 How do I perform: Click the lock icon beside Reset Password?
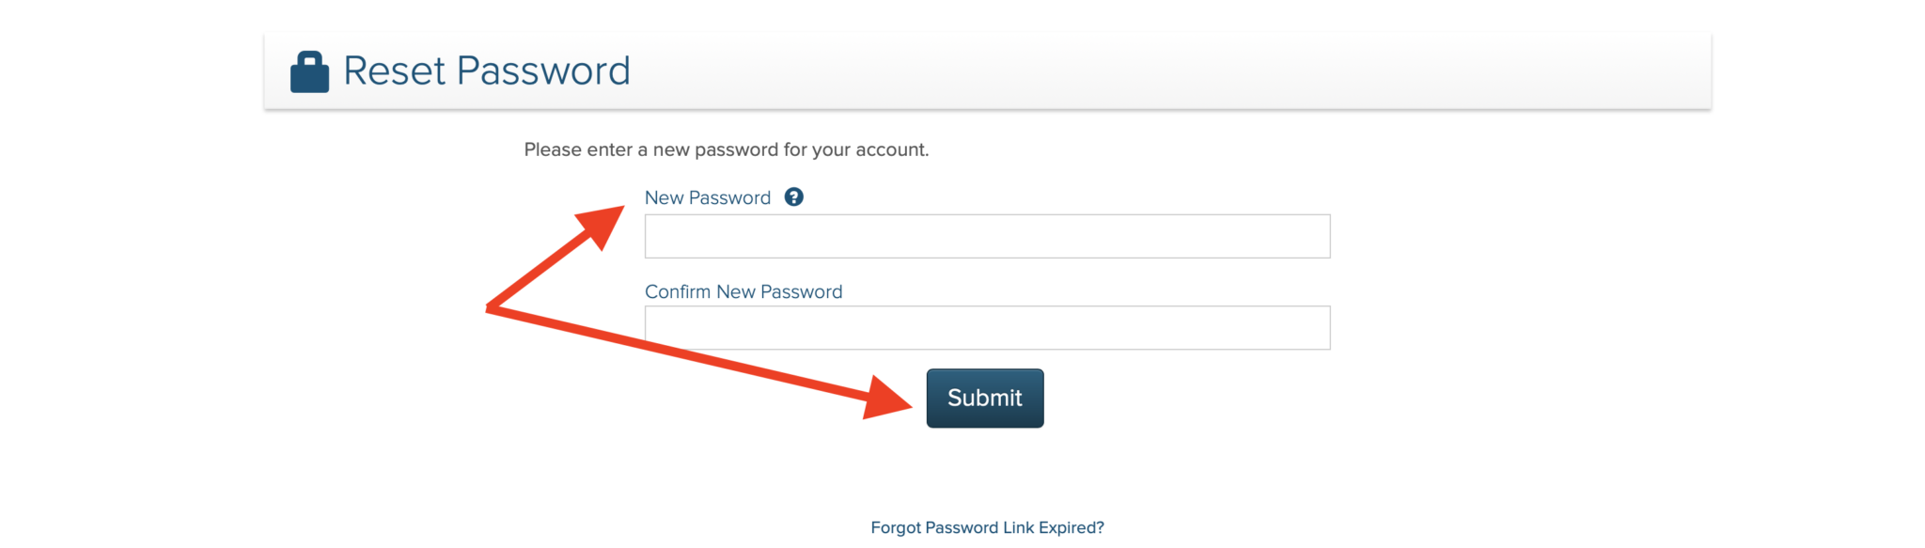click(x=309, y=71)
